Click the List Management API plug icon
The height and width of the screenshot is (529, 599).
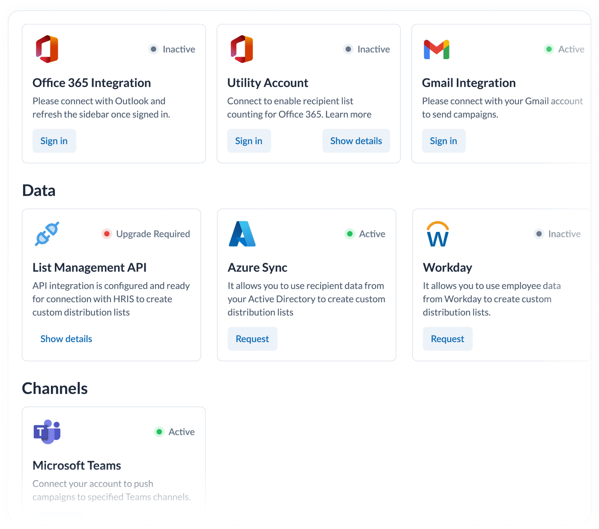(47, 234)
